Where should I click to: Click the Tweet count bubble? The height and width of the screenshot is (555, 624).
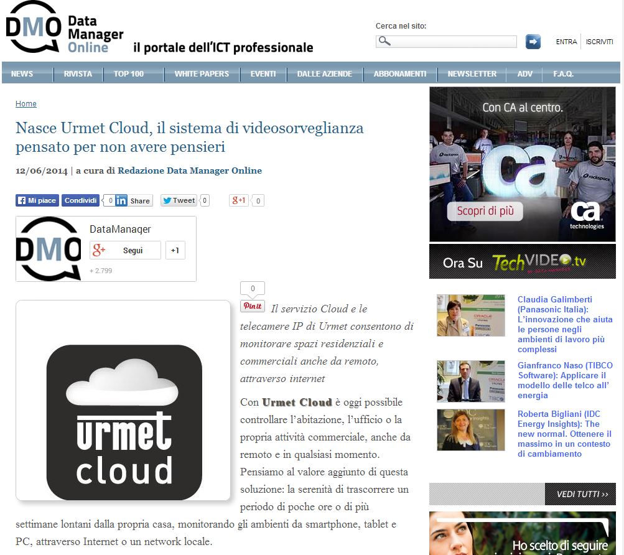pos(204,200)
